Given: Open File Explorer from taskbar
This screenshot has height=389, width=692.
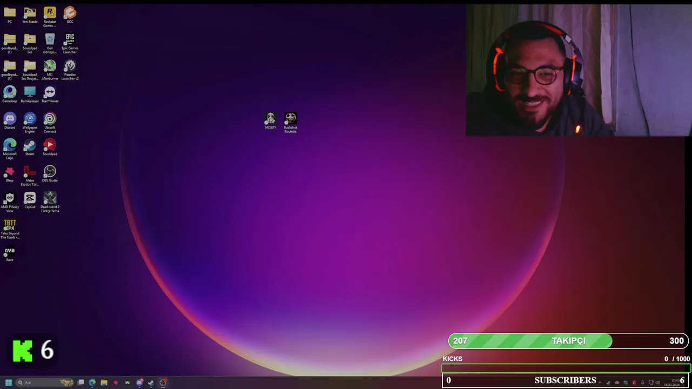Looking at the screenshot, I should tap(104, 383).
